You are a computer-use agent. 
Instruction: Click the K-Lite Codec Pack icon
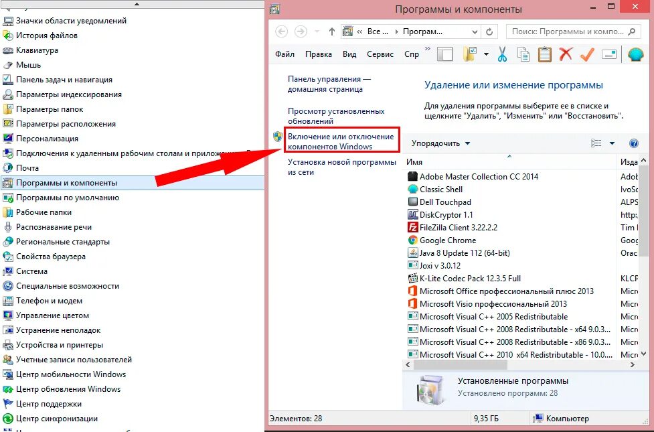(x=412, y=279)
